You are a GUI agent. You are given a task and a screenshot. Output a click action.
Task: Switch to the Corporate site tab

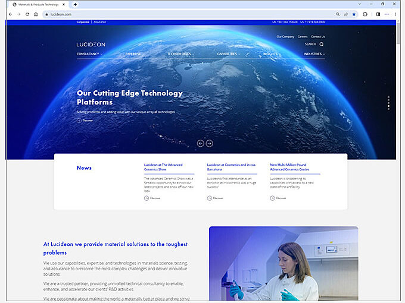[83, 22]
